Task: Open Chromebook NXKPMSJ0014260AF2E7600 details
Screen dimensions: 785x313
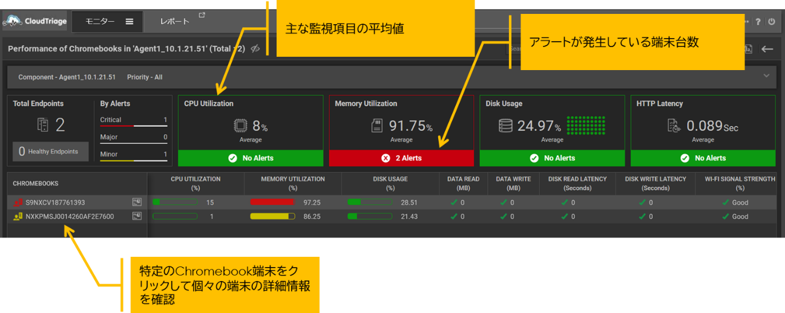Action: click(x=70, y=216)
